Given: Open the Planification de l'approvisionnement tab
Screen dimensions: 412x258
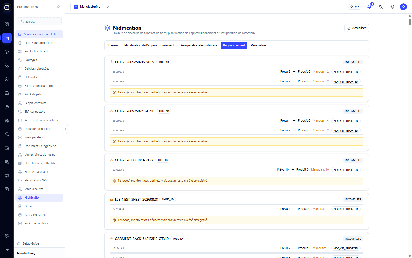Looking at the screenshot, I should 149,45.
